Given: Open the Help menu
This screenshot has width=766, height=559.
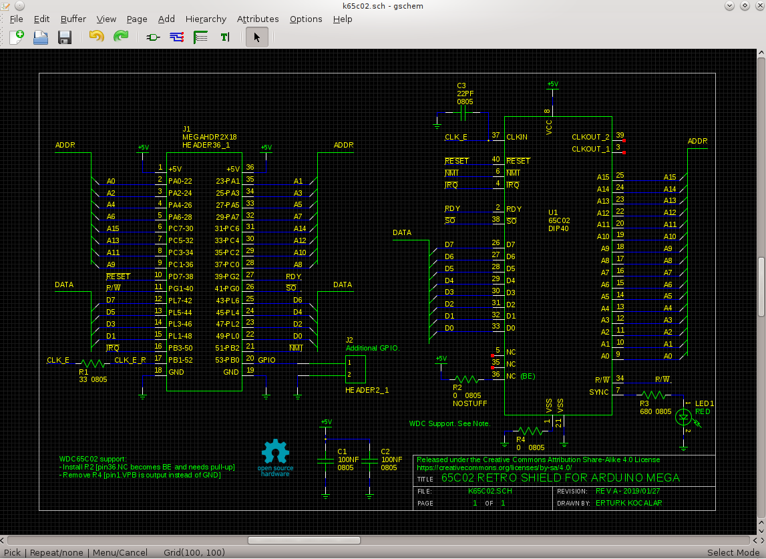Looking at the screenshot, I should 343,19.
